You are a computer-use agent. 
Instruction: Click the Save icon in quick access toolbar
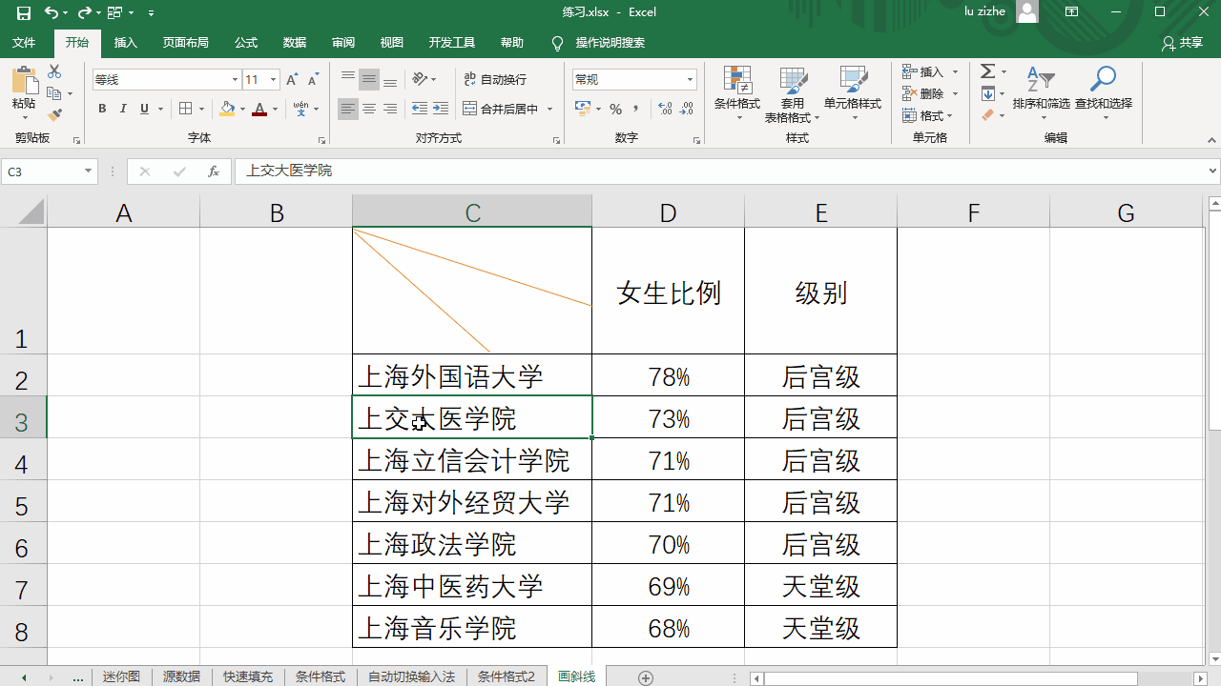pos(24,12)
